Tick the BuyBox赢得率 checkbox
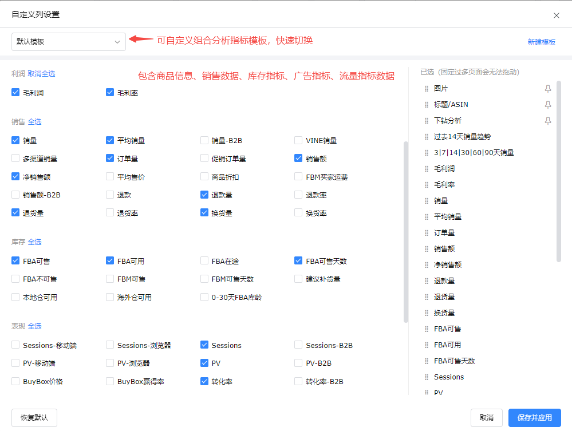This screenshot has height=431, width=572. [110, 381]
